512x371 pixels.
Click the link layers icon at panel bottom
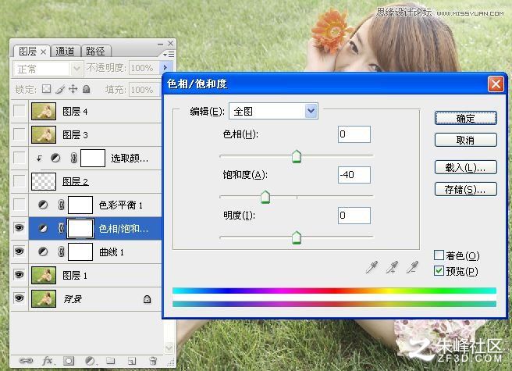click(x=26, y=361)
